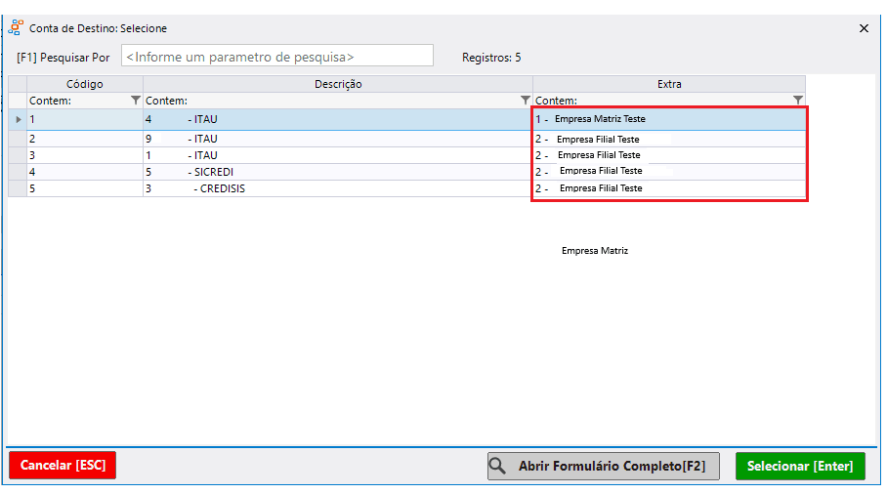Sort by the Descrição column header
This screenshot has width=887, height=494.
[338, 84]
